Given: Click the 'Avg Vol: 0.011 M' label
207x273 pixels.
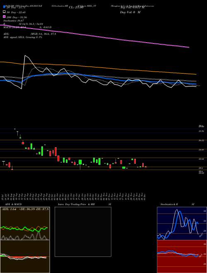Looking at the screenshot, I should 132,7.
